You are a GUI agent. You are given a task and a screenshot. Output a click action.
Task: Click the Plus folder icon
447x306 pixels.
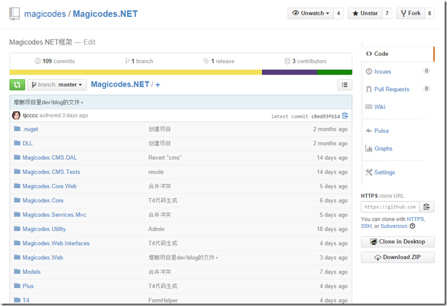(x=17, y=285)
